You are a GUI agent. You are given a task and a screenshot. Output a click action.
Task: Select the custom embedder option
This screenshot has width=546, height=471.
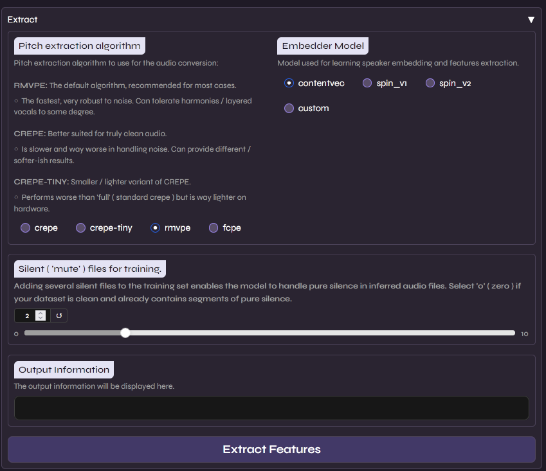click(x=289, y=109)
